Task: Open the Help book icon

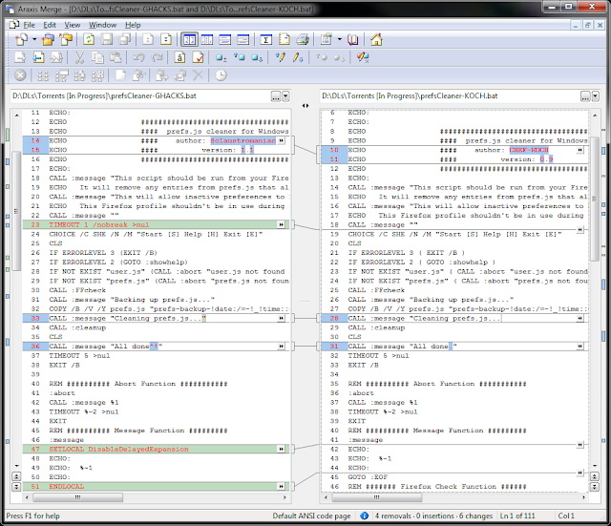Action: click(352, 39)
